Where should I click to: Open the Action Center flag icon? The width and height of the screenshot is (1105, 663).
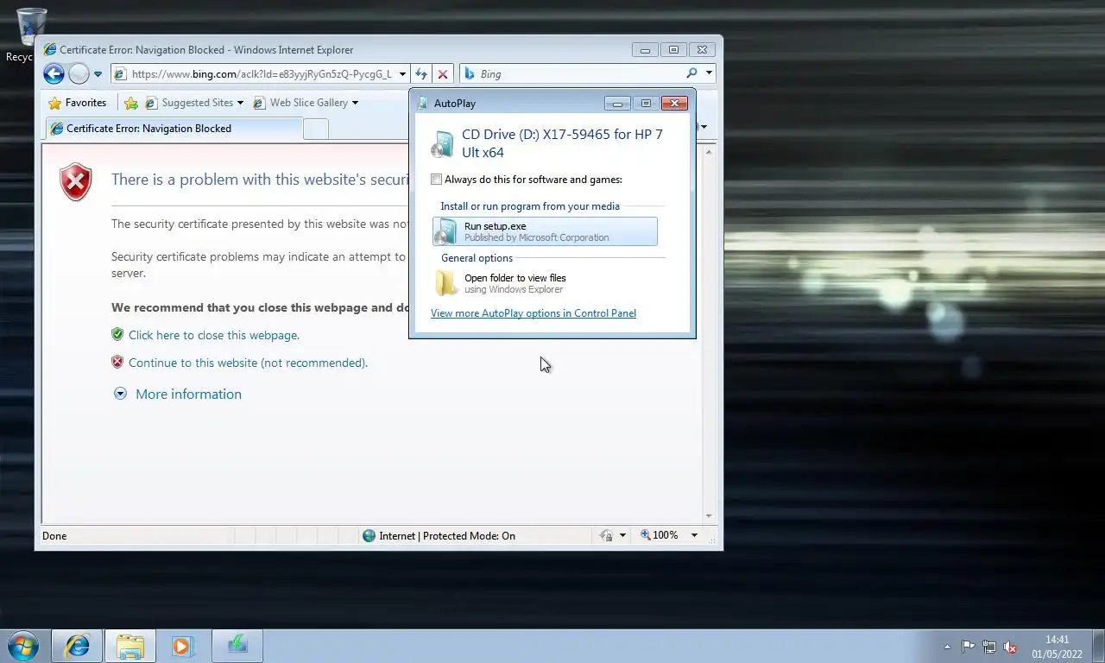tap(968, 647)
